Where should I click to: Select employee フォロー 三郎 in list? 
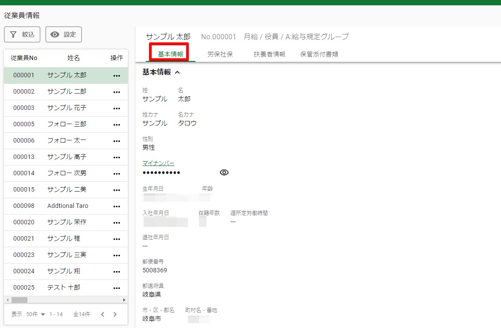66,124
